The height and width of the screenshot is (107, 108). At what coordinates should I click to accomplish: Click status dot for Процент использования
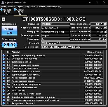(x=4, y=68)
